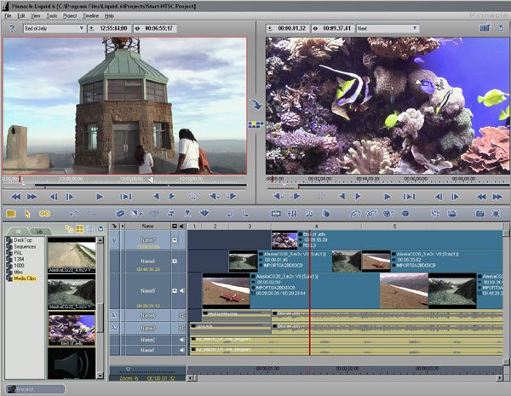Rewind the source viewer
Viewport: 511px width, 396px height.
15,197
